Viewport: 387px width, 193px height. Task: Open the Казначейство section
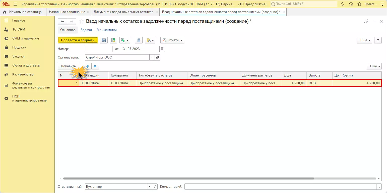point(23,74)
